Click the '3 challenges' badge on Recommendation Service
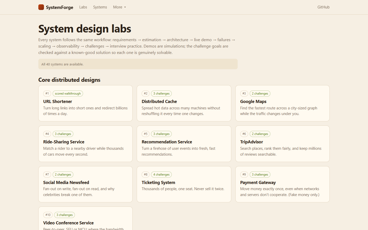 (x=161, y=134)
